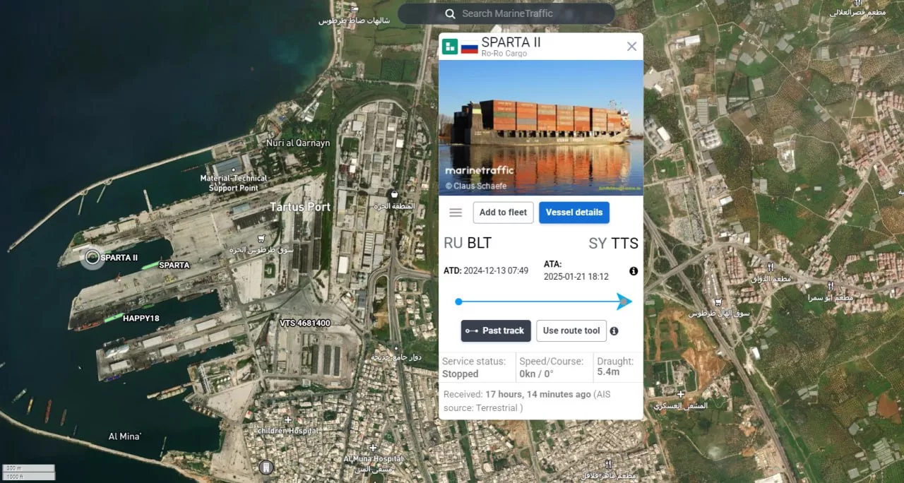Image resolution: width=904 pixels, height=483 pixels.
Task: Click the green HAPPY18 vessel marker
Action: coord(114,318)
